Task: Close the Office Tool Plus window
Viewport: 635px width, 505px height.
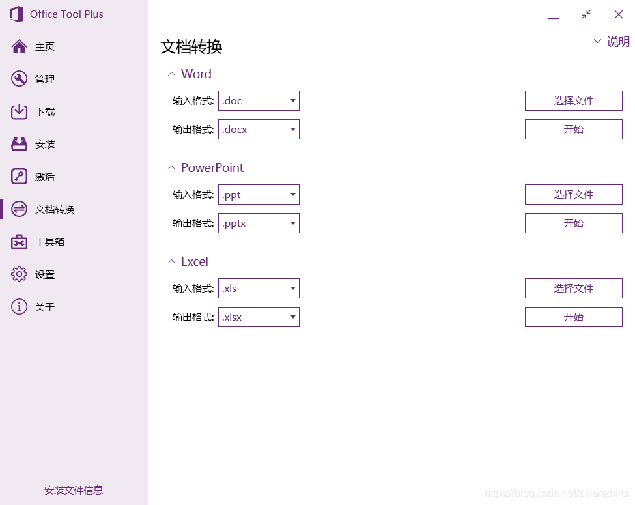Action: pyautogui.click(x=619, y=14)
